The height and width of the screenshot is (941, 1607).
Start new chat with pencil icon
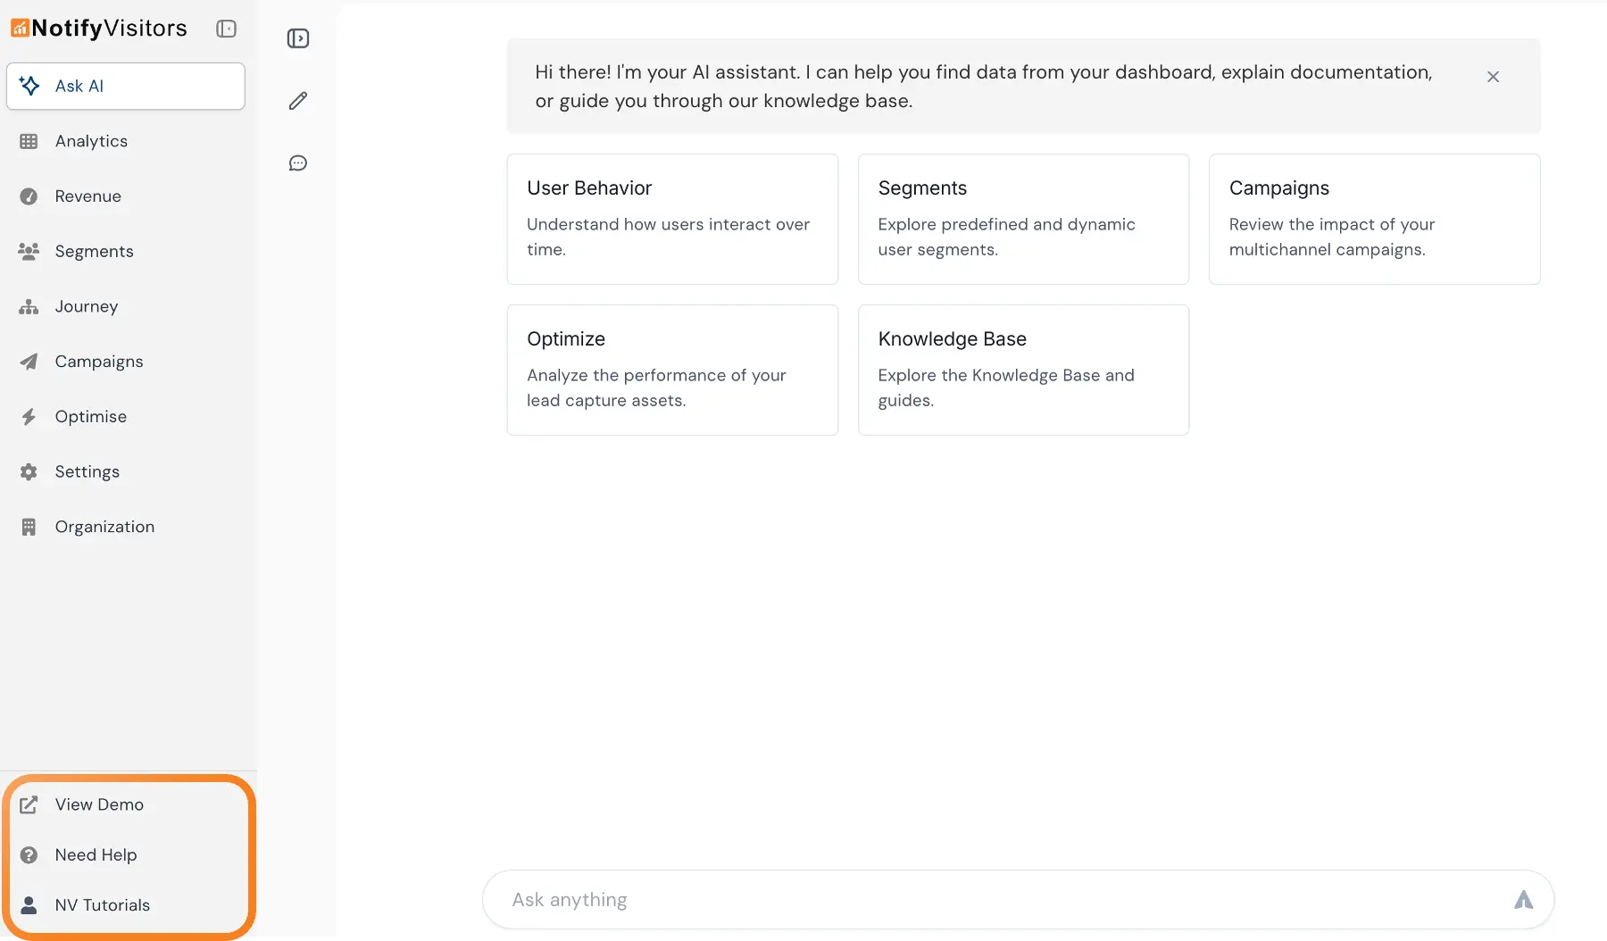tap(298, 101)
